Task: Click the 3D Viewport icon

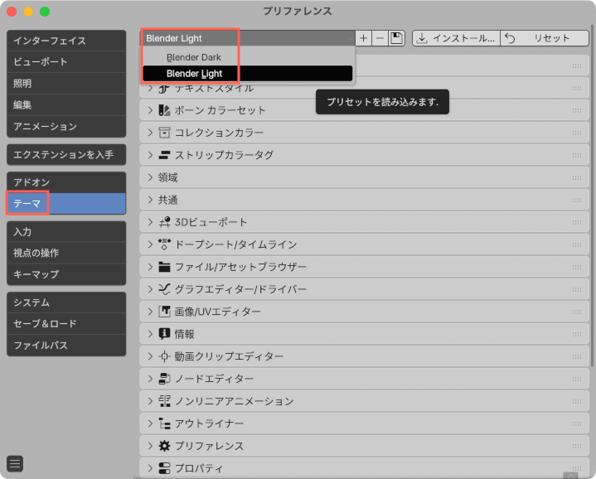Action: (x=164, y=222)
